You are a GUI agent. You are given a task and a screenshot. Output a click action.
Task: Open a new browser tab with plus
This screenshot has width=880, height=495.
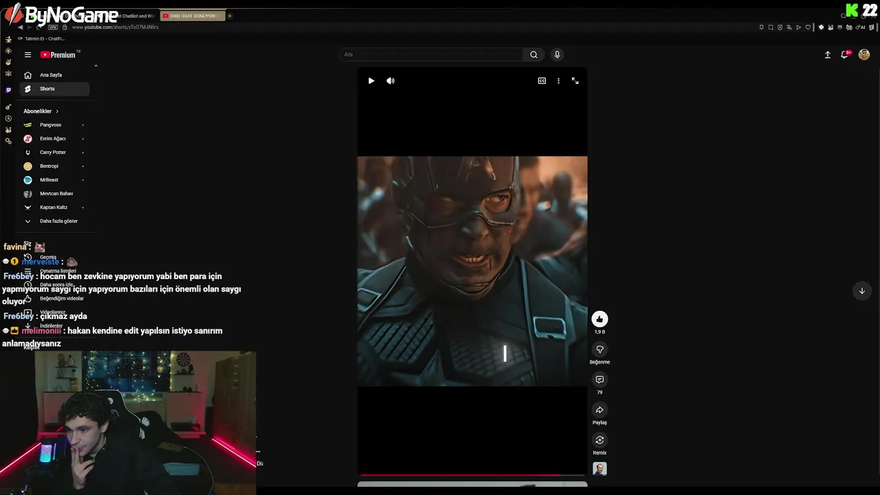230,16
